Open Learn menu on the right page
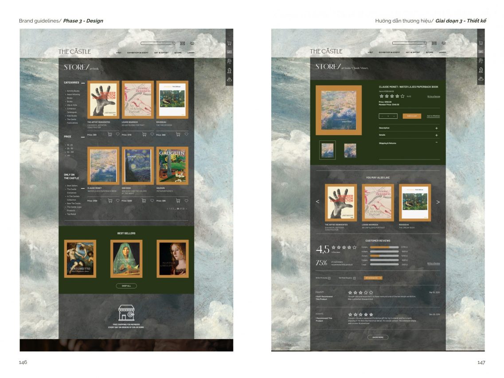 pos(443,52)
